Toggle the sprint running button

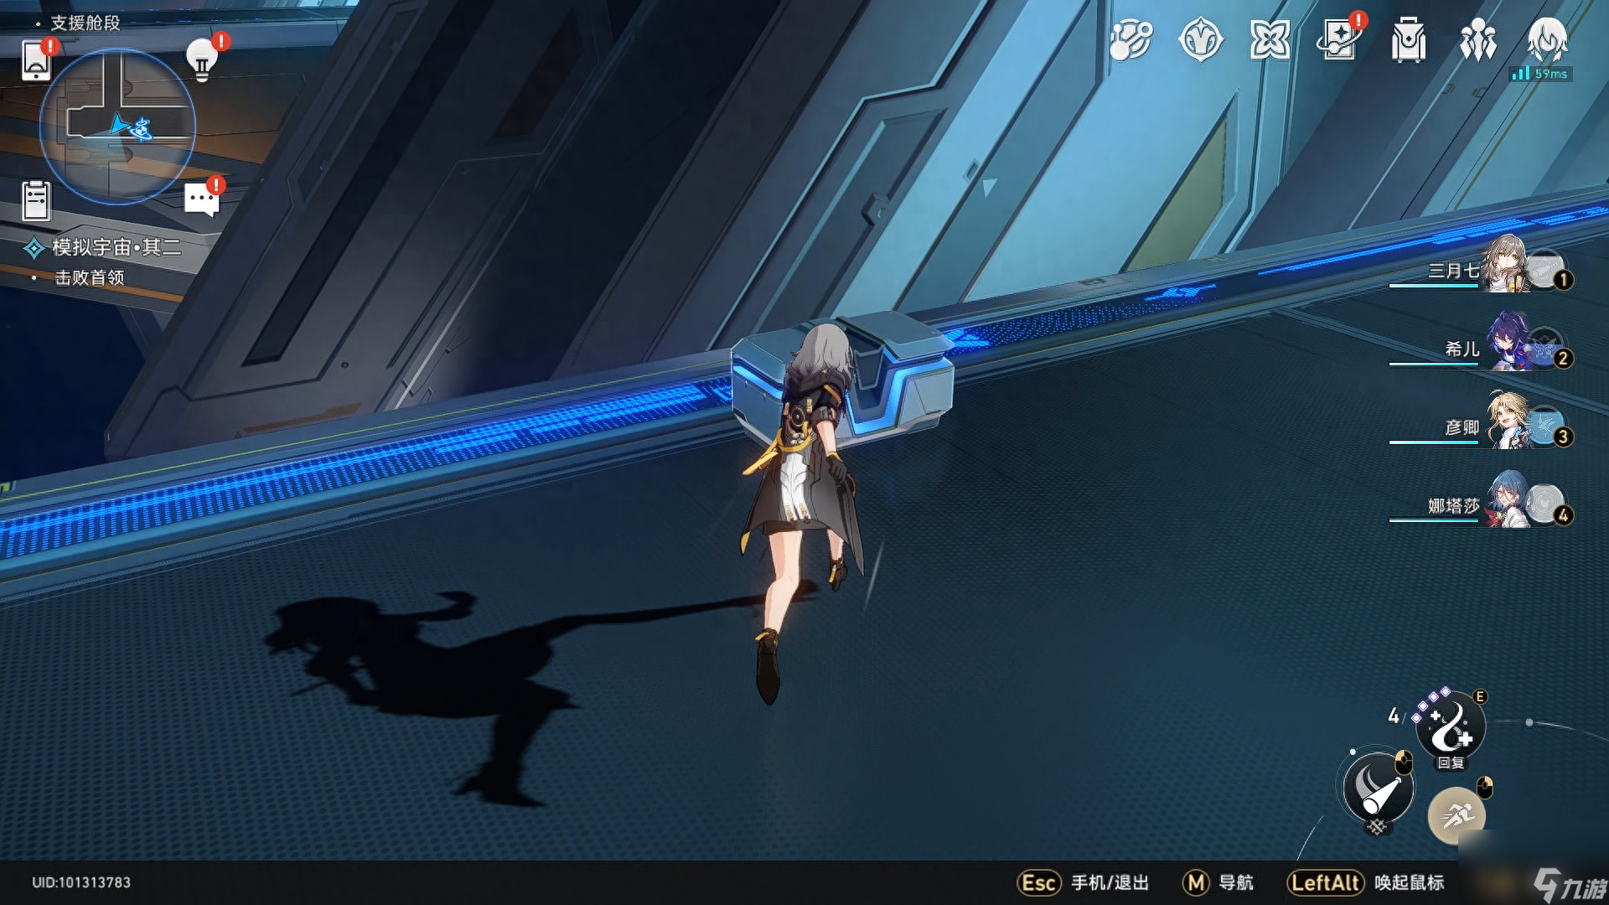click(x=1456, y=815)
